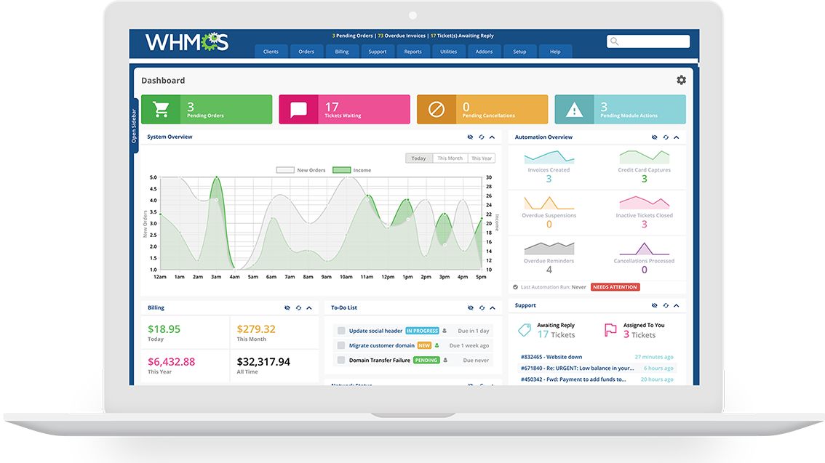
Task: Open the Orders menu
Action: [x=306, y=52]
